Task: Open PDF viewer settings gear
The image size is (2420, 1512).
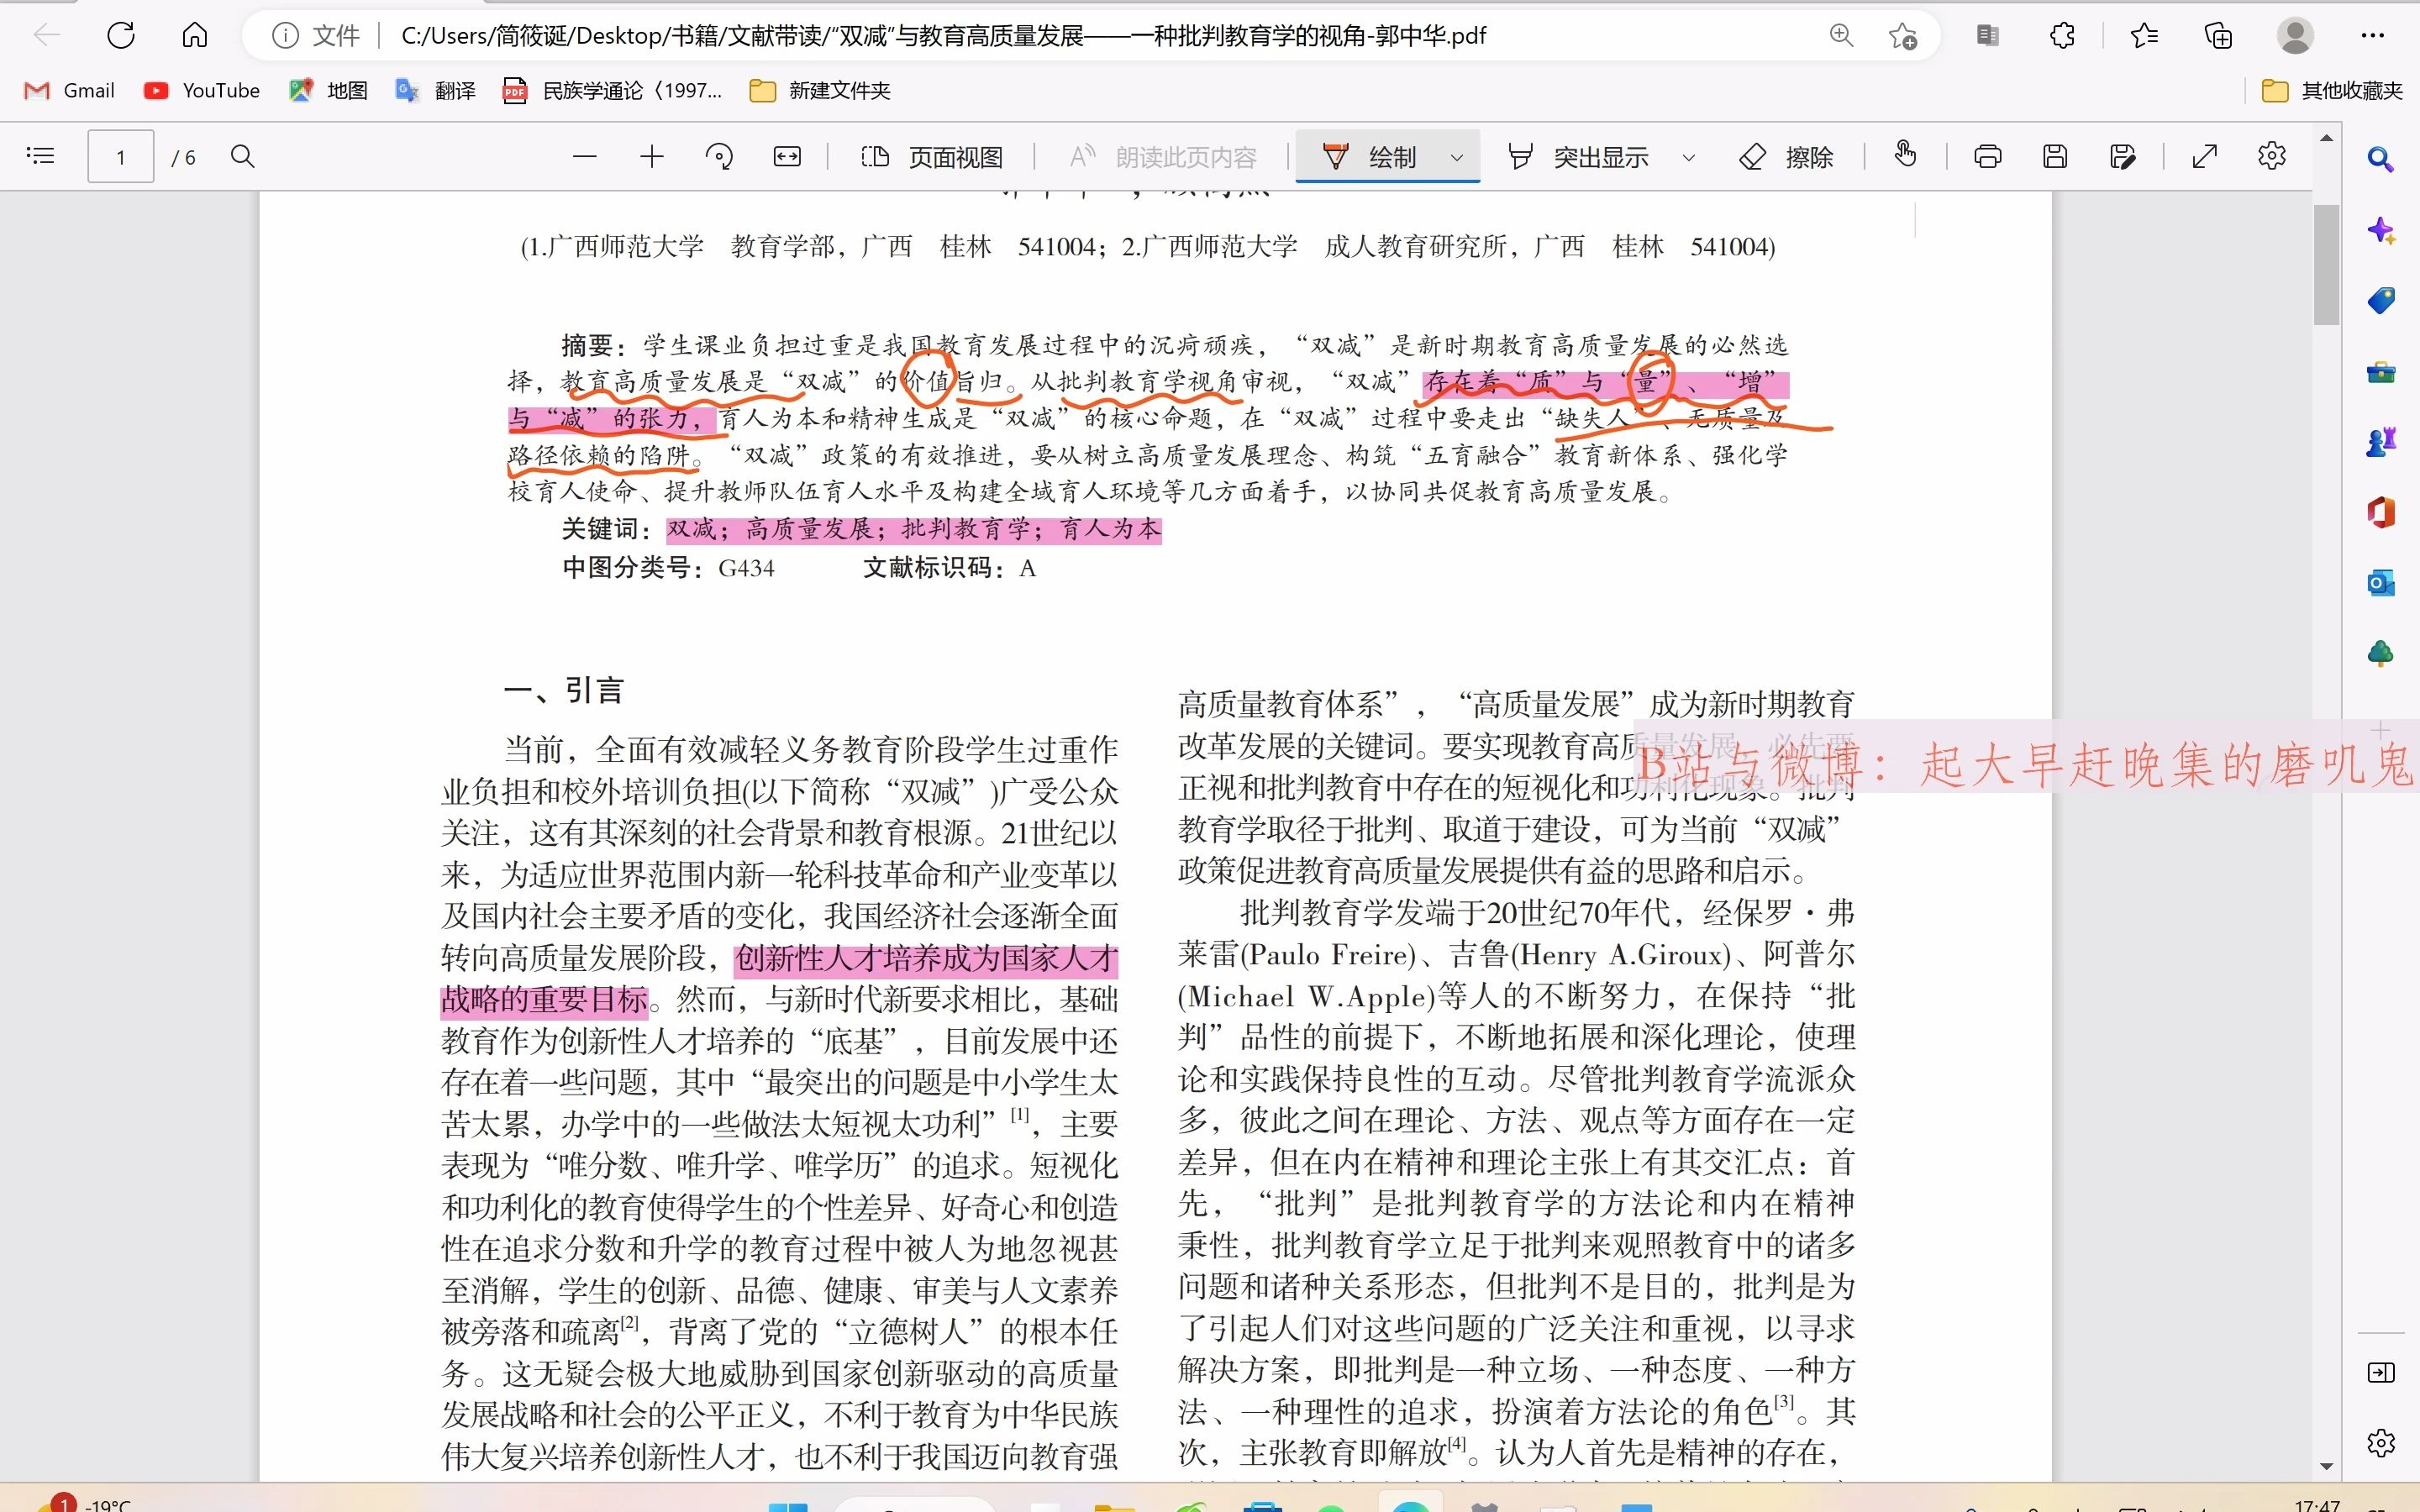Action: (2272, 156)
